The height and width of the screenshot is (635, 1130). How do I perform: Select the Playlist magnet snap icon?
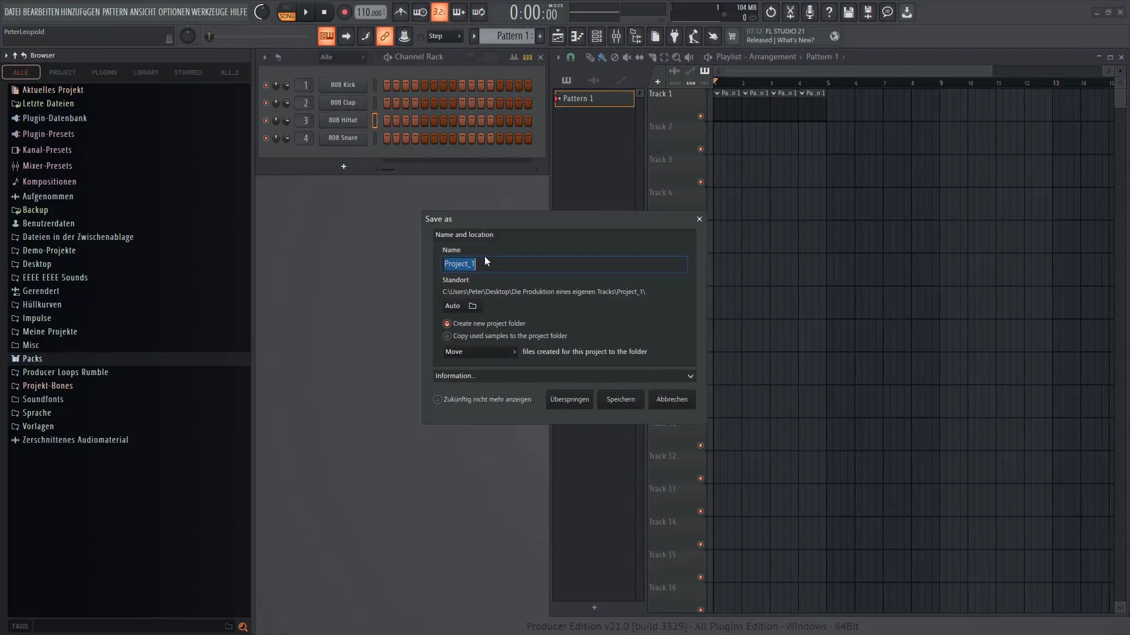click(570, 57)
